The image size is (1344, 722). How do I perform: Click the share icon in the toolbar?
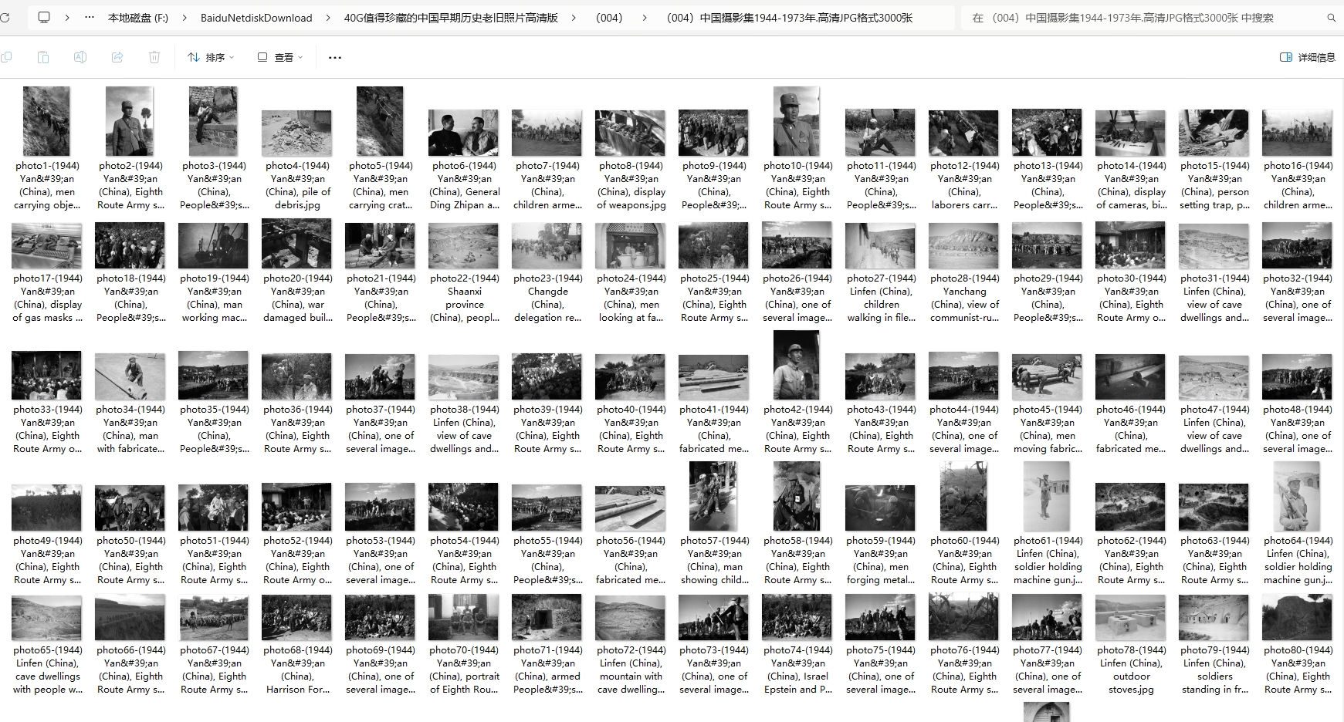[x=117, y=57]
